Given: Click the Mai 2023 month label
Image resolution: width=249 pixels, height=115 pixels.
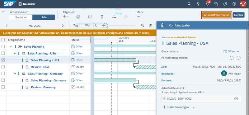Looking at the screenshot, I should point(35,26).
